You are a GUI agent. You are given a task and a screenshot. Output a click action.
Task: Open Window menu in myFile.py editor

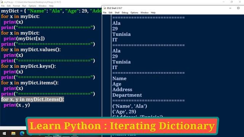(42, 6)
